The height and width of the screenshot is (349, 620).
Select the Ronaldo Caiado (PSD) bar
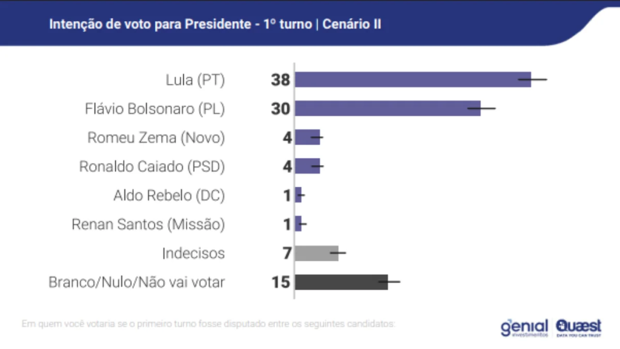(308, 166)
